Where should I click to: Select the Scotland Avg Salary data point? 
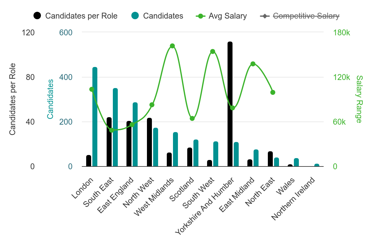click(x=192, y=118)
